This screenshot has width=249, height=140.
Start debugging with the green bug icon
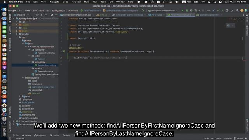[x=187, y=10]
